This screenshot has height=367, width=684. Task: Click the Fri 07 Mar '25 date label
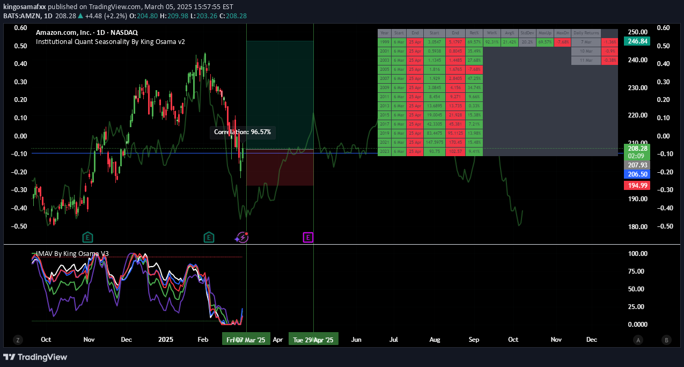coord(246,340)
